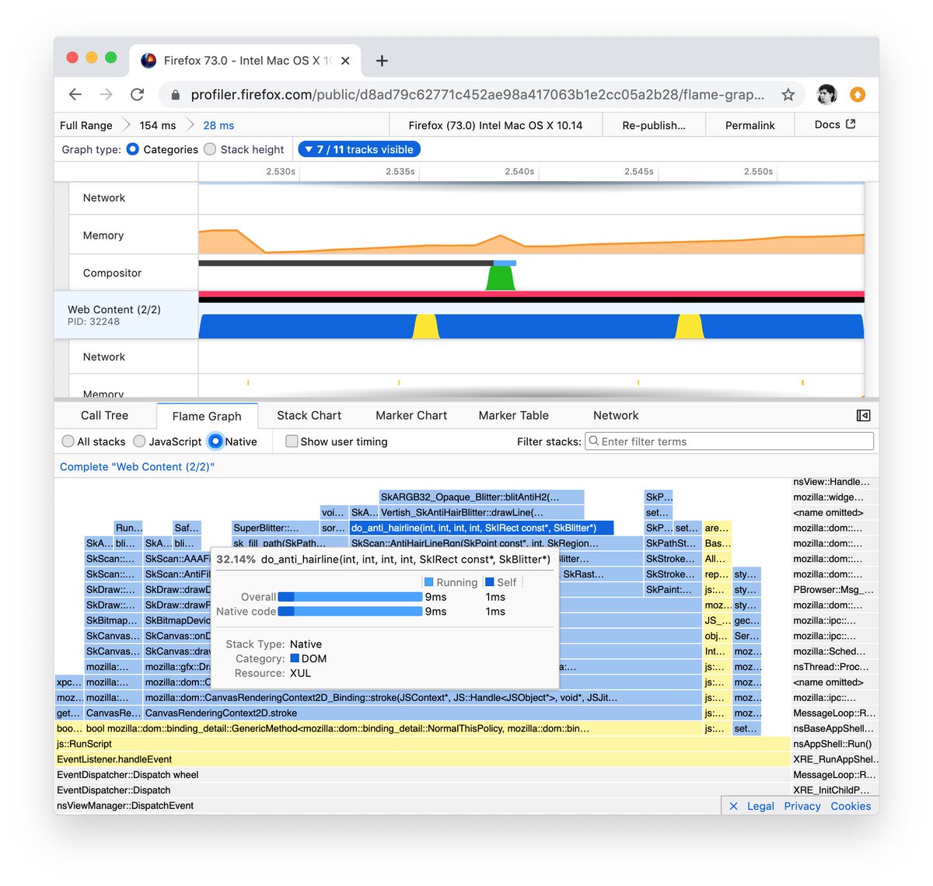Go back with the browser back arrow
Viewport: 933px width, 886px height.
[x=75, y=94]
